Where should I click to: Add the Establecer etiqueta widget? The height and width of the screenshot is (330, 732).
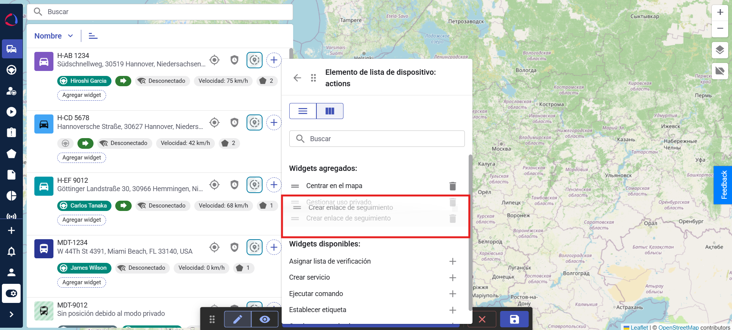[x=453, y=310]
